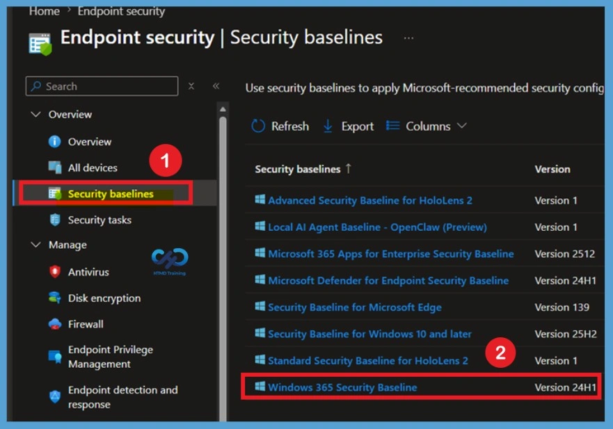613x429 pixels.
Task: Click the sort arrow beside Security baselines header
Action: pyautogui.click(x=348, y=169)
